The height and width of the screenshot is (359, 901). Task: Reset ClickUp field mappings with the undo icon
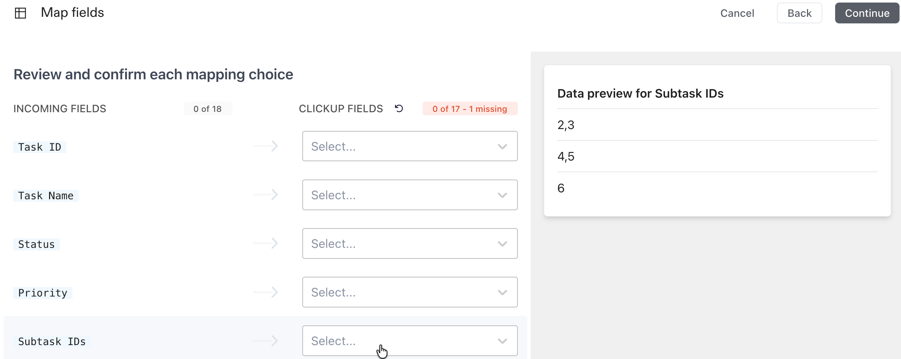399,109
